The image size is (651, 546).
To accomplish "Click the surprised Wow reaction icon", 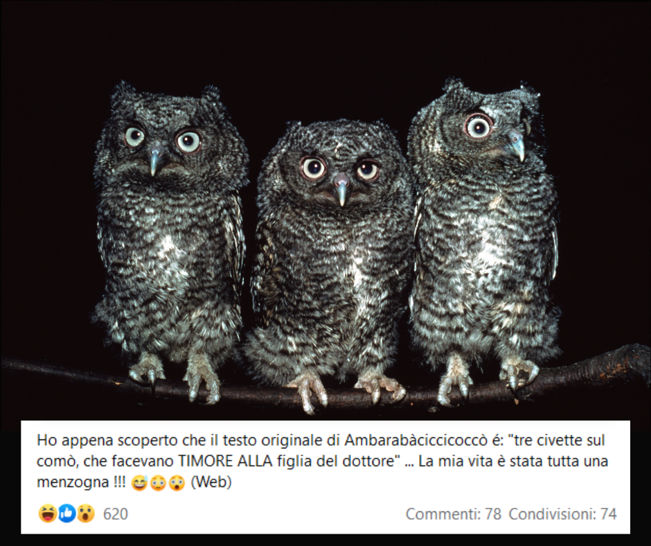I will 85,513.
